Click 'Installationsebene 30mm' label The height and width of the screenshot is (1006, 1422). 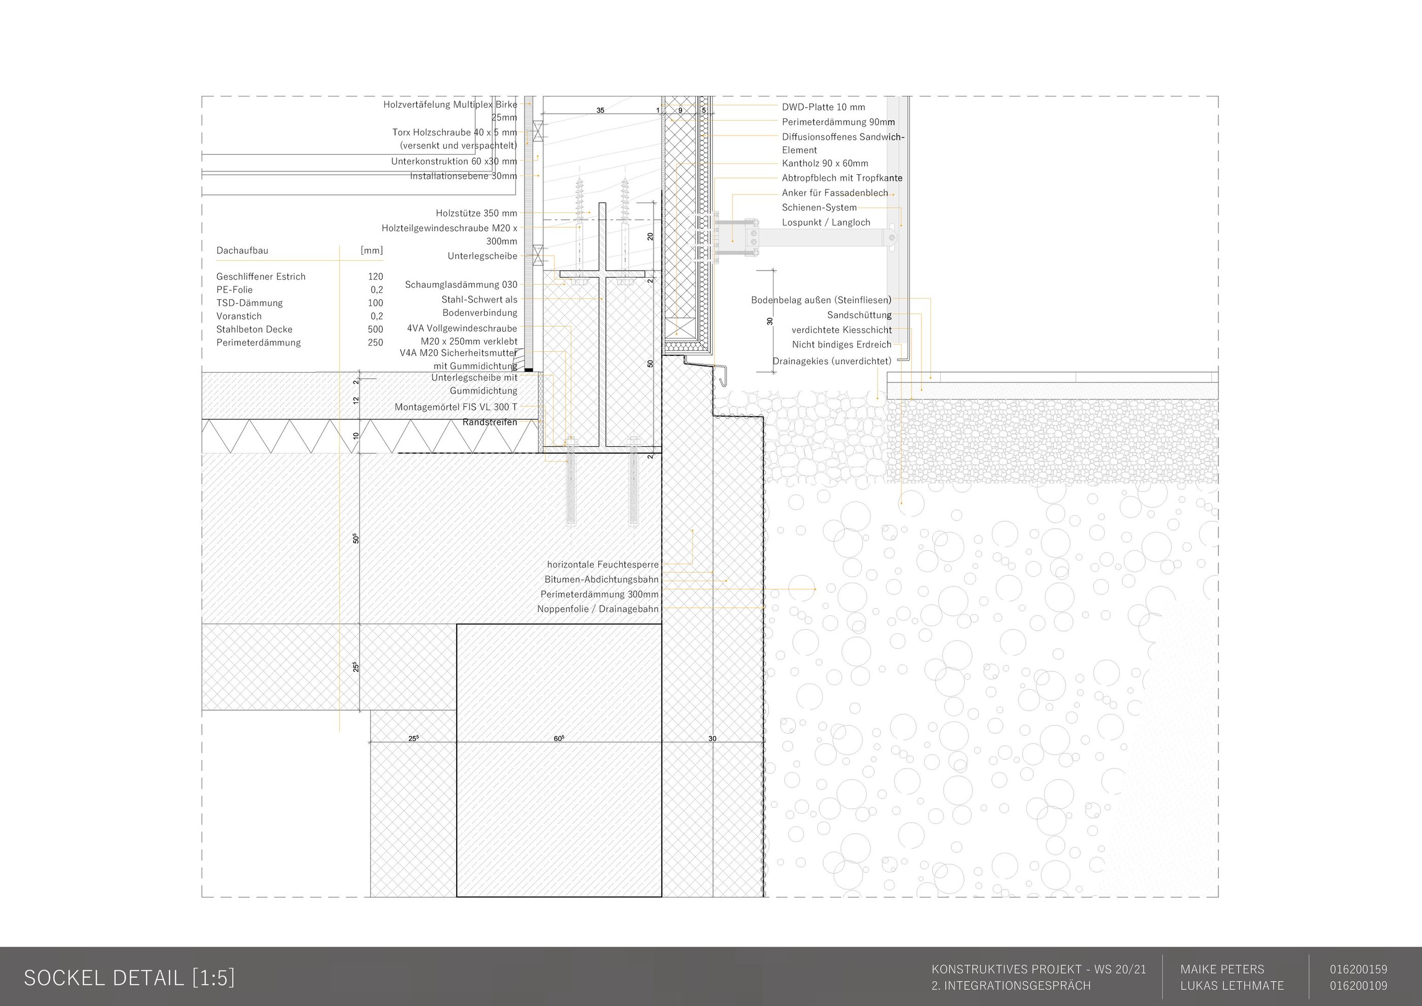click(463, 177)
